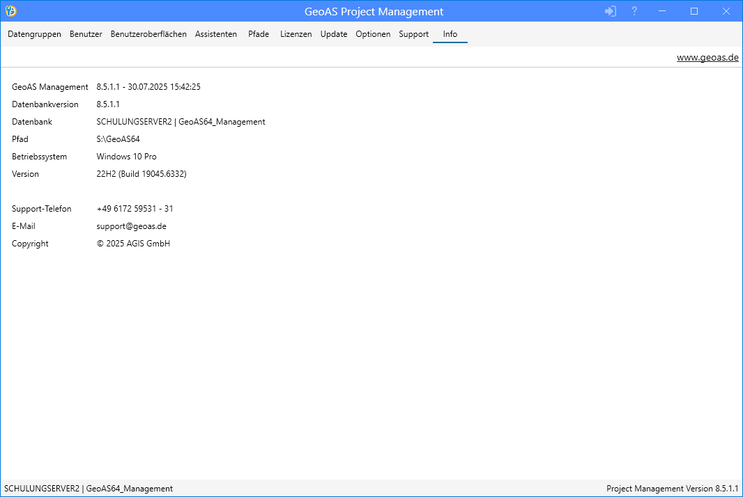Click the support phone number +49 6172 59531 - 31

coord(135,209)
